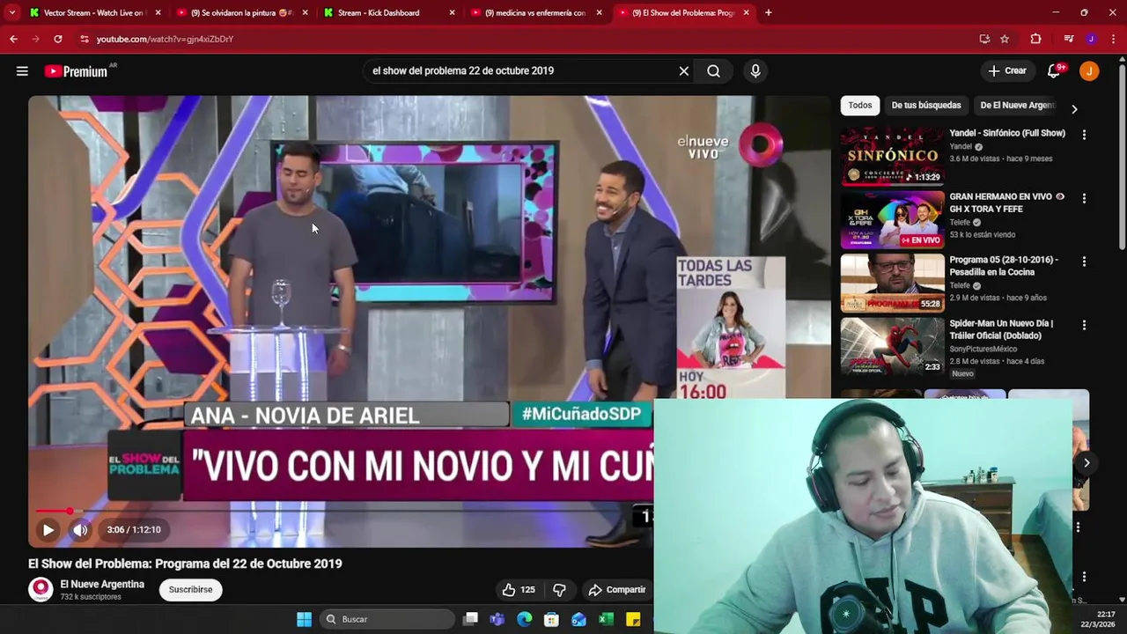Open El Nueve Argentina channel avatar

(41, 590)
